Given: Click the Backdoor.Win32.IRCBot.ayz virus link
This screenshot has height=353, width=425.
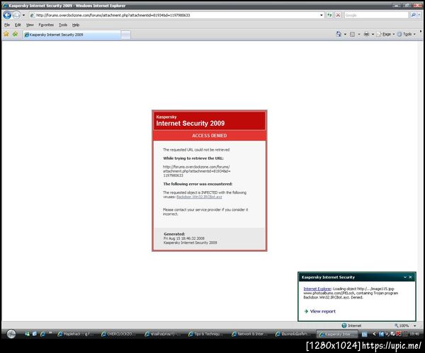Looking at the screenshot, I should click(199, 197).
